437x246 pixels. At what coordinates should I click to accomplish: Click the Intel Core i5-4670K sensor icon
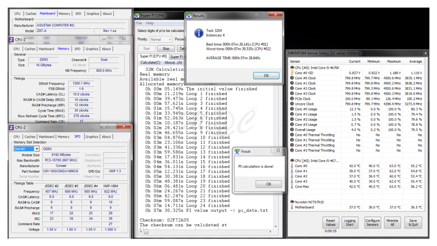click(x=291, y=68)
